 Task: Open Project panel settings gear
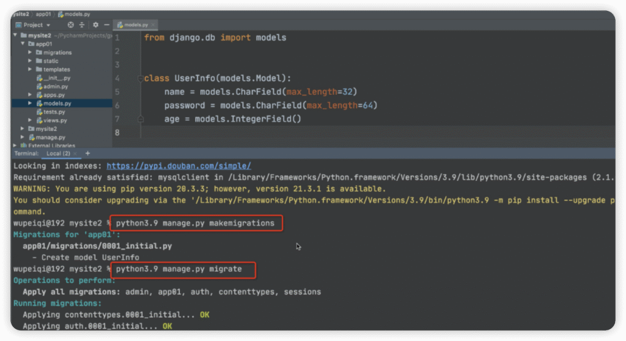95,25
